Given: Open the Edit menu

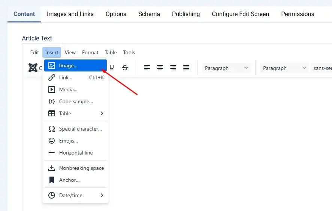Looking at the screenshot, I should coord(34,52).
